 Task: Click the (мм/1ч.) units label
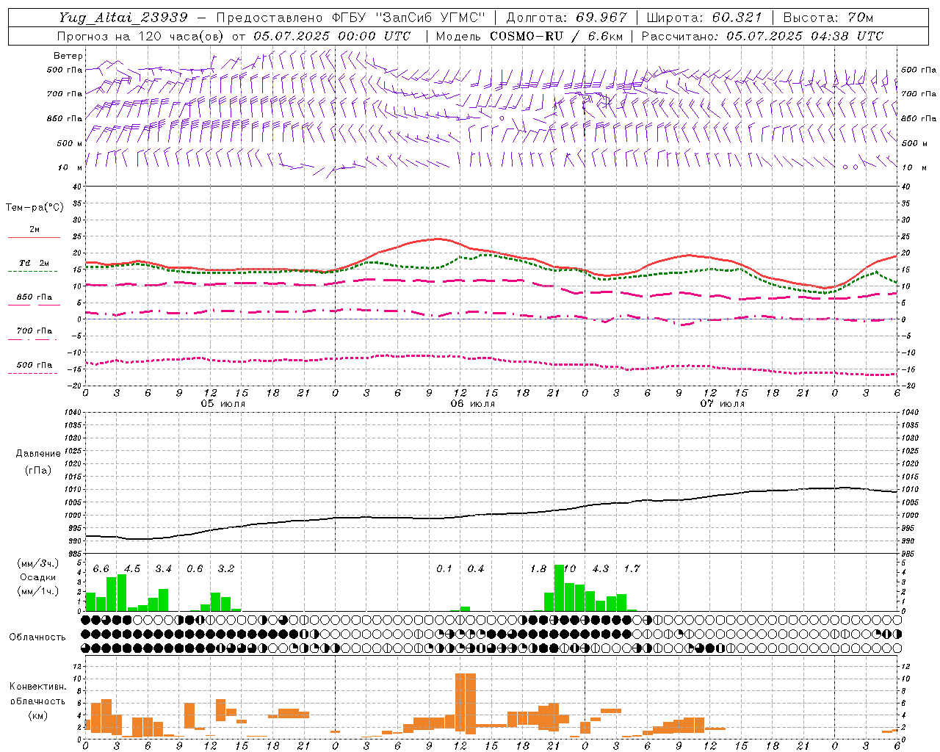[38, 591]
